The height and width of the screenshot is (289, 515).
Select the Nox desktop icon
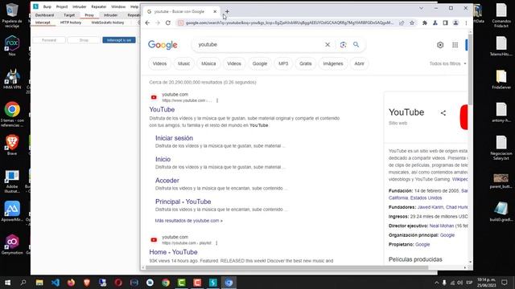[x=12, y=46]
